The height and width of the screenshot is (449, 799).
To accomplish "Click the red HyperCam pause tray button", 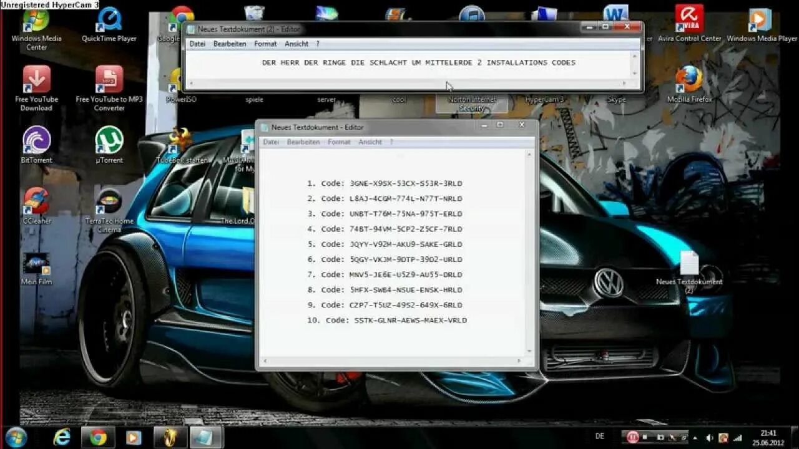I will pos(632,437).
